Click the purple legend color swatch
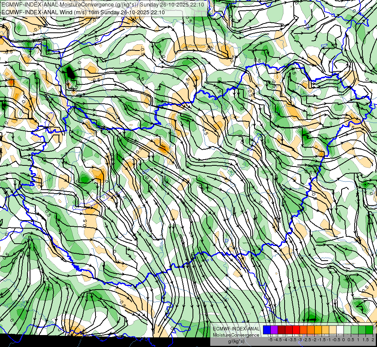This screenshot has width=377, height=347. 274,330
